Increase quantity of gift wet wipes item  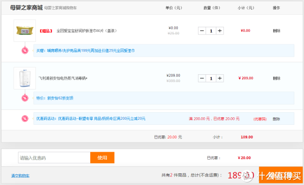pyautogui.click(x=220, y=31)
